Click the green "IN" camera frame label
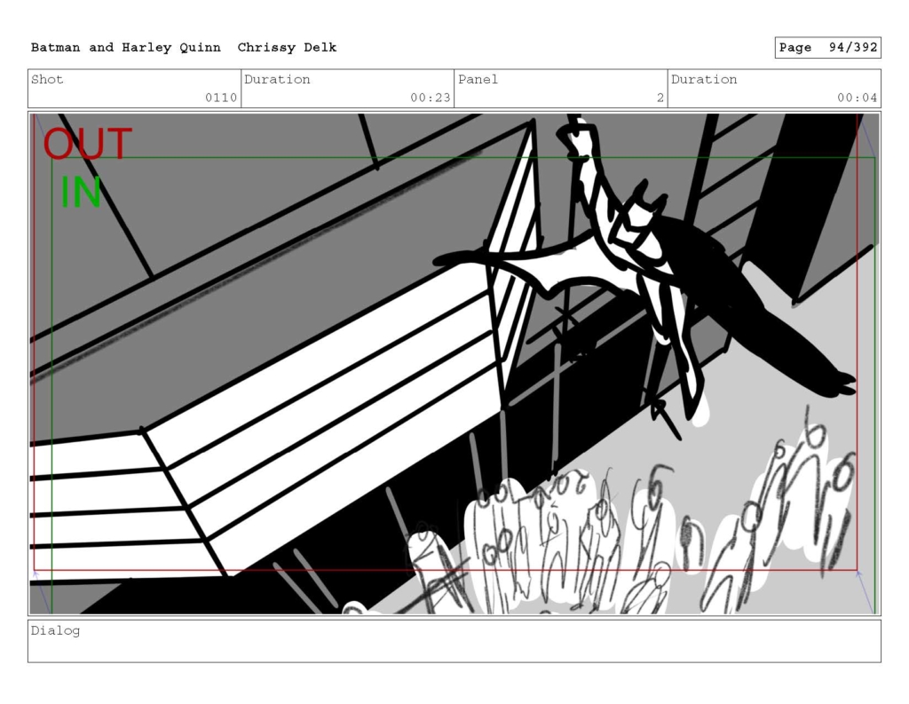The width and height of the screenshot is (909, 704). [x=81, y=192]
